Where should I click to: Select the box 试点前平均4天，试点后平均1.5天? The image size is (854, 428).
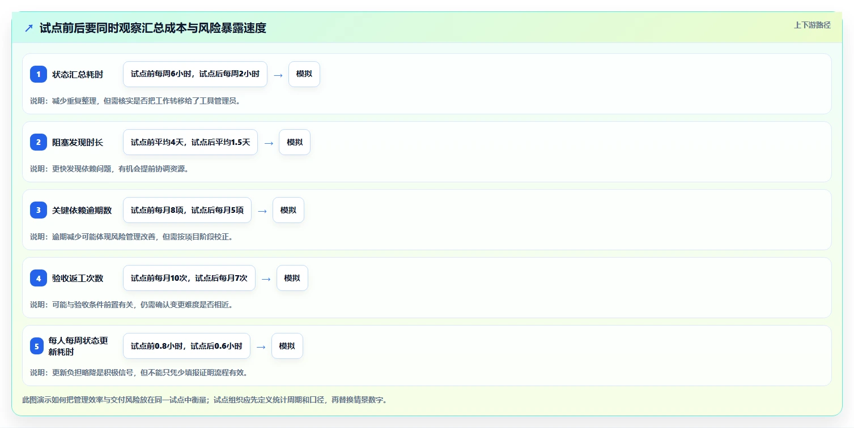point(190,142)
